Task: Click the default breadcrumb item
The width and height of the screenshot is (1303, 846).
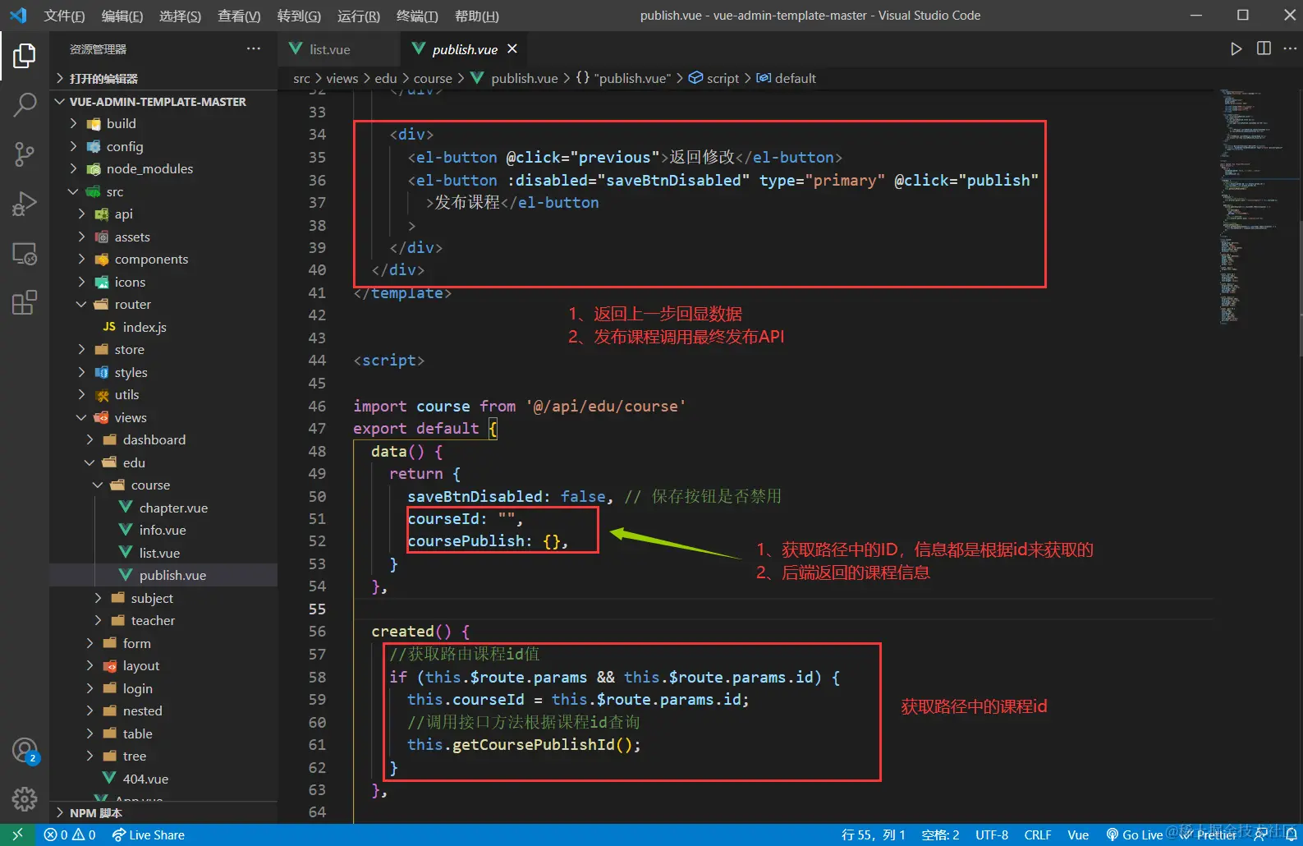Action: click(787, 78)
